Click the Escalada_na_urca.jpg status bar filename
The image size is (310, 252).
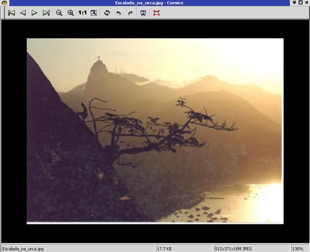(x=23, y=249)
